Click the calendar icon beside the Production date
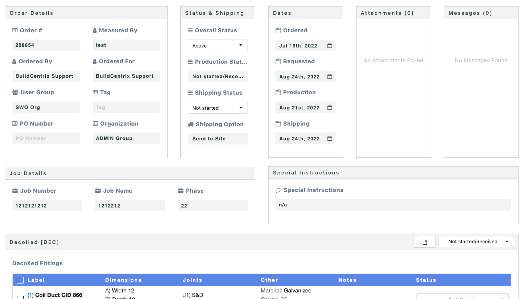Viewport: 522px width, 299px height. coord(329,107)
